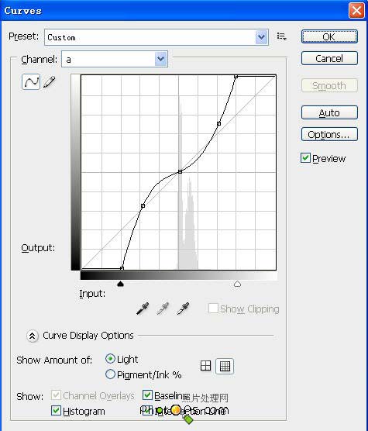Open the Options... dialog
This screenshot has width=368, height=431.
coord(329,134)
